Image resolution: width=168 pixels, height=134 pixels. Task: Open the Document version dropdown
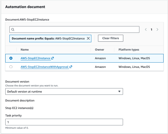[64, 91]
